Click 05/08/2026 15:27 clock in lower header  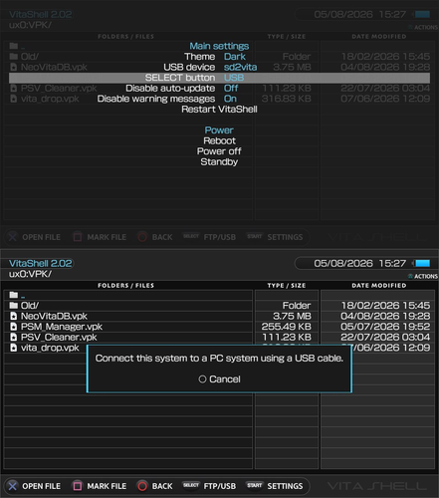click(x=360, y=263)
